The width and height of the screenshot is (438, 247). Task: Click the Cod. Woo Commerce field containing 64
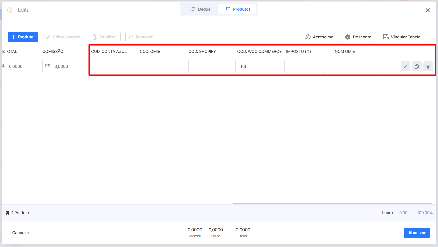tap(261, 66)
